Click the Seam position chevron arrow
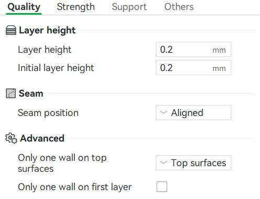The image size is (260, 199). [x=164, y=112]
